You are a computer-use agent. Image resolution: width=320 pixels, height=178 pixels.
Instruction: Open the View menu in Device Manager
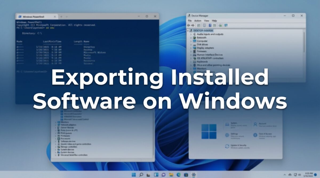206,20
